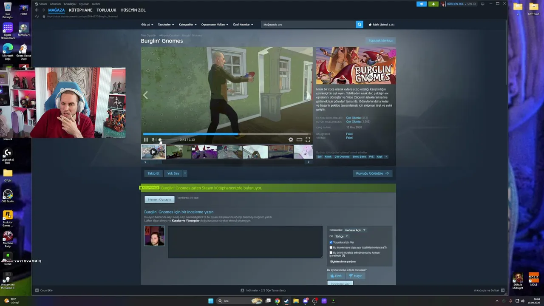This screenshot has width=544, height=306.
Task: Check the include computer specs checkbox
Action: tap(331, 247)
